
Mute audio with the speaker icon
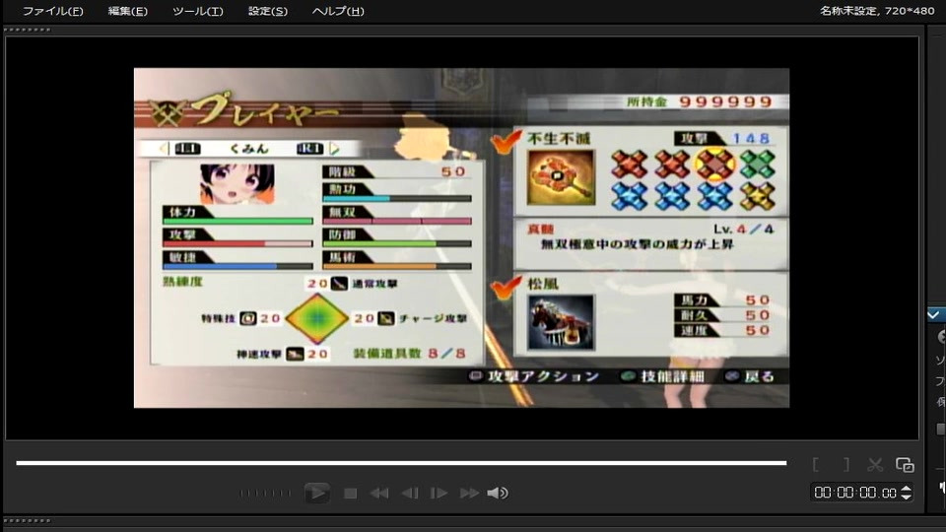tap(497, 494)
